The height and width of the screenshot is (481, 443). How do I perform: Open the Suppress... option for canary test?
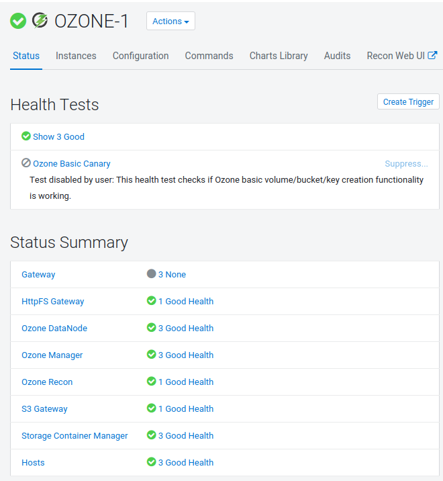406,163
